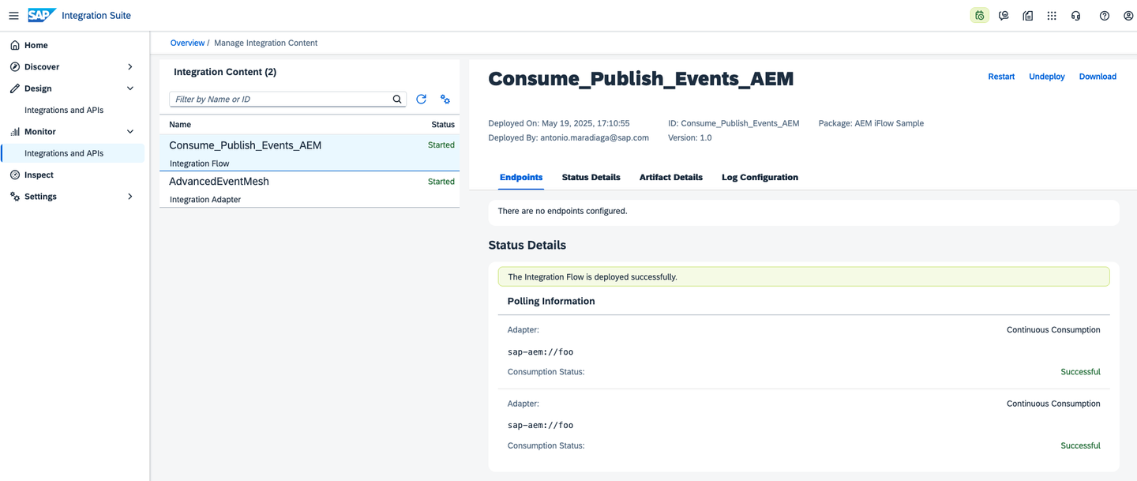Viewport: 1137px width, 481px height.
Task: Click the SAP logo
Action: (41, 15)
